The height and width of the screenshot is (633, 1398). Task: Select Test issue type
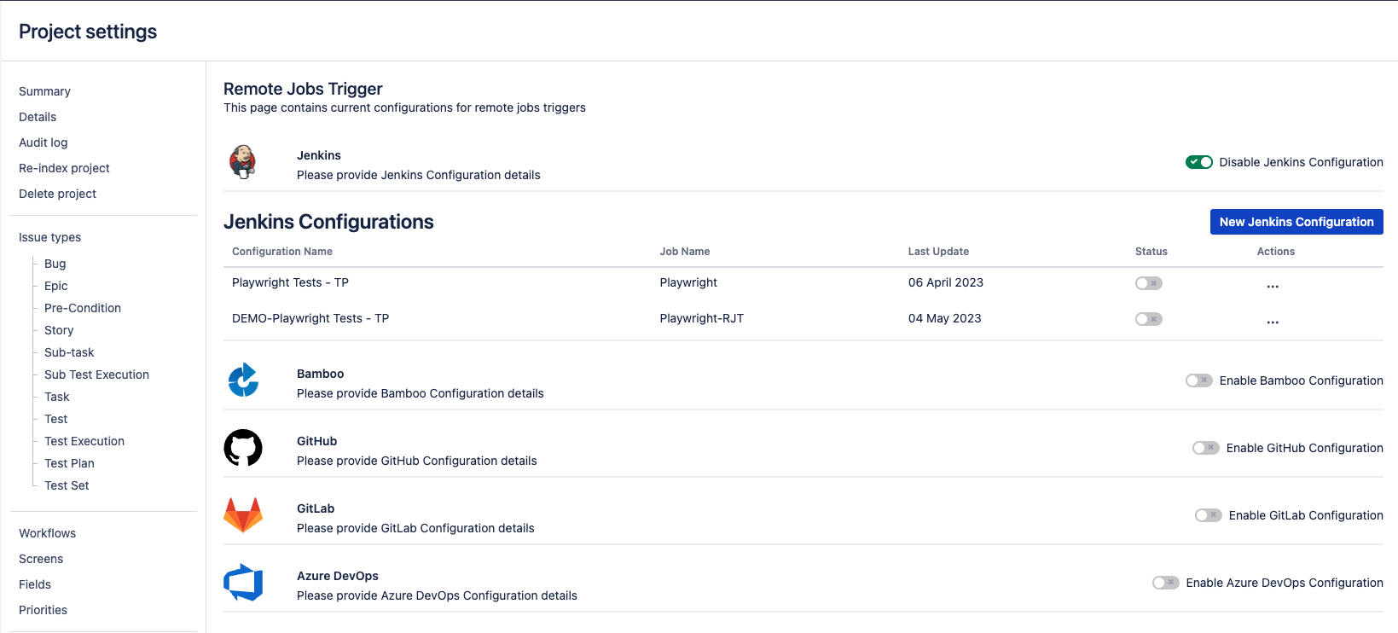(x=55, y=419)
